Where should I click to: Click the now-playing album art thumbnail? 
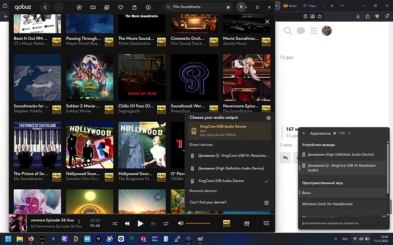coord(18,223)
